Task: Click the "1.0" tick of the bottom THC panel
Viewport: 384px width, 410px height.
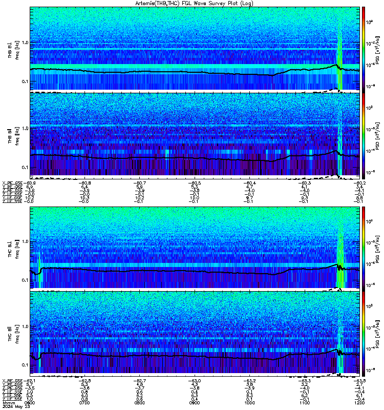Action: click(25, 326)
